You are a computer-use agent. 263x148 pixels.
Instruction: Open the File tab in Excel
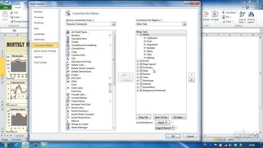[x=6, y=7]
